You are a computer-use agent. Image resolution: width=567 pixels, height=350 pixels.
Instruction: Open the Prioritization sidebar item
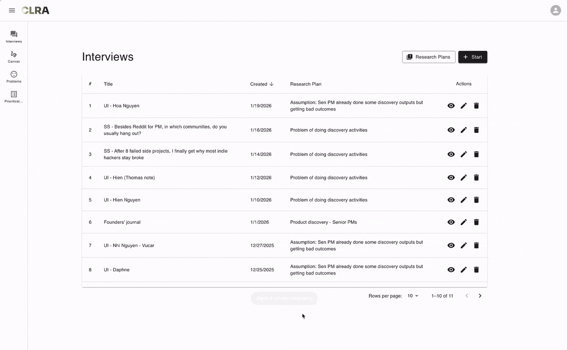click(x=14, y=97)
